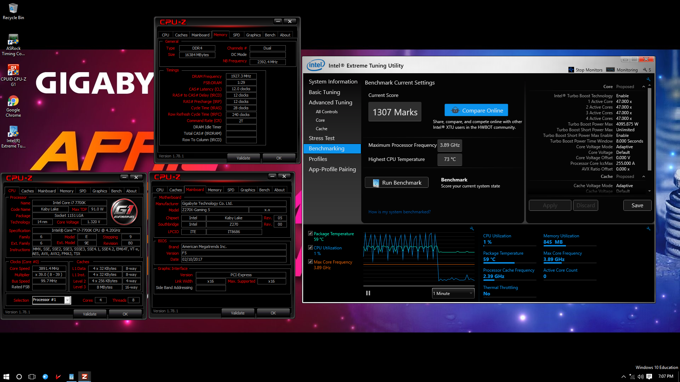
Task: Collapse the Cache Proposed section
Action: (644, 176)
